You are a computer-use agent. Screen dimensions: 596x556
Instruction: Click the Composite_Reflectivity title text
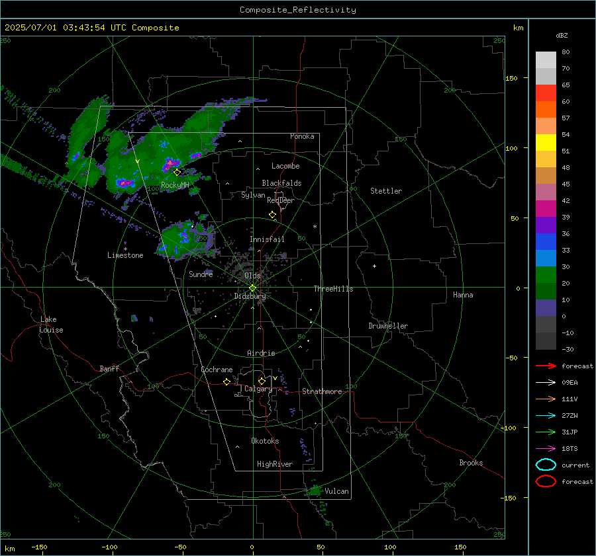(297, 10)
